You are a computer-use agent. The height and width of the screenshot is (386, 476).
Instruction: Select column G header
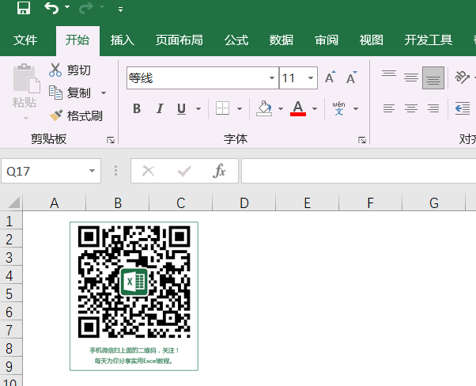coord(434,202)
